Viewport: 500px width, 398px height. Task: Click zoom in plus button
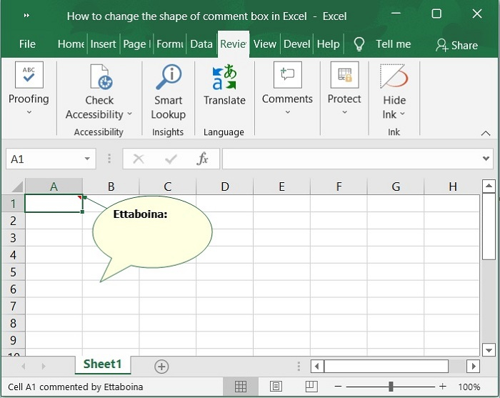coord(442,387)
